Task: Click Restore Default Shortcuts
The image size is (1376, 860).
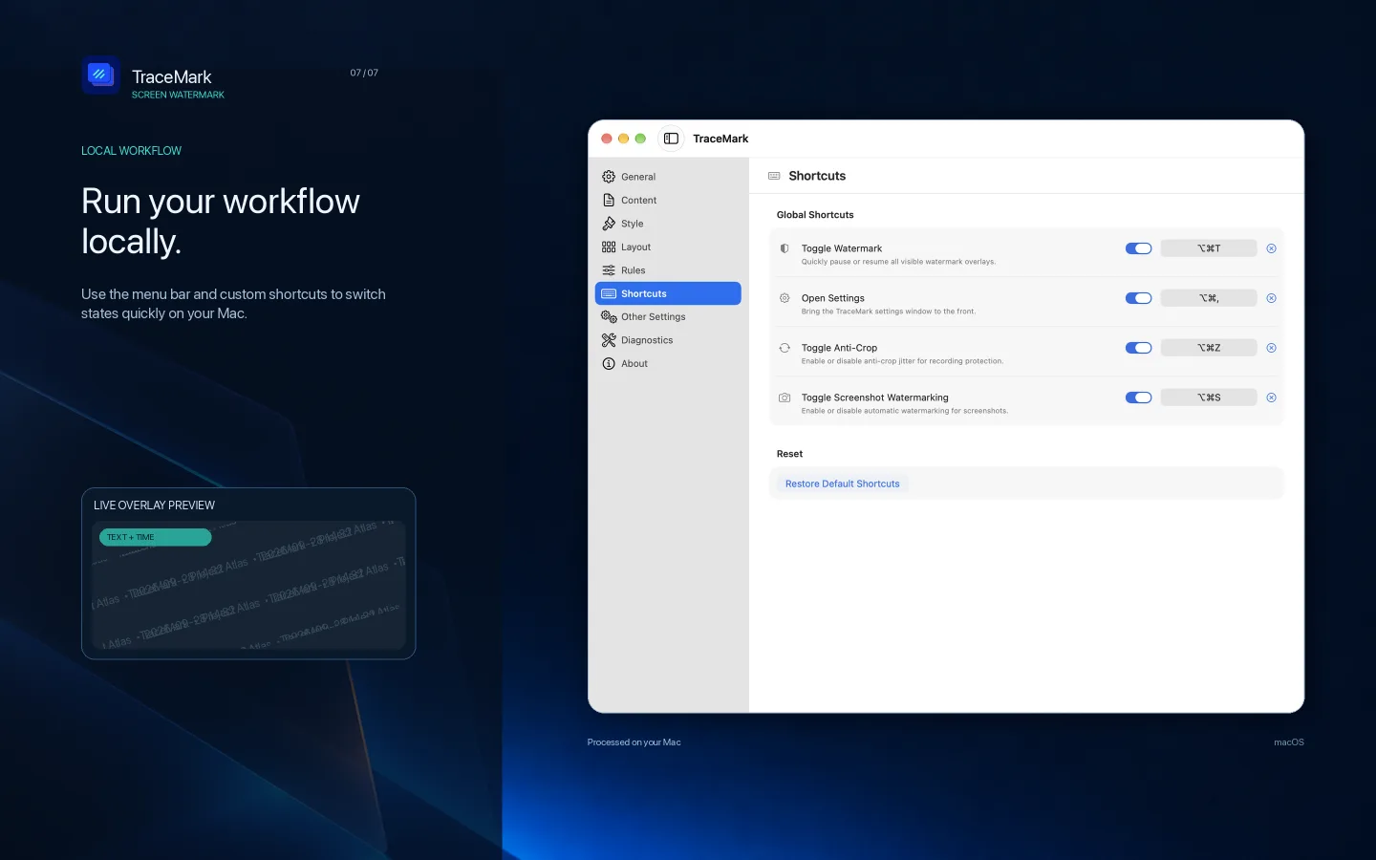Action: point(842,484)
